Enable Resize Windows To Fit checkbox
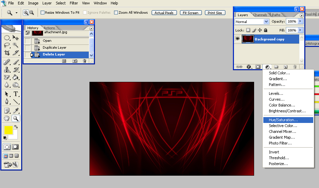The image size is (319, 188). tap(42, 13)
